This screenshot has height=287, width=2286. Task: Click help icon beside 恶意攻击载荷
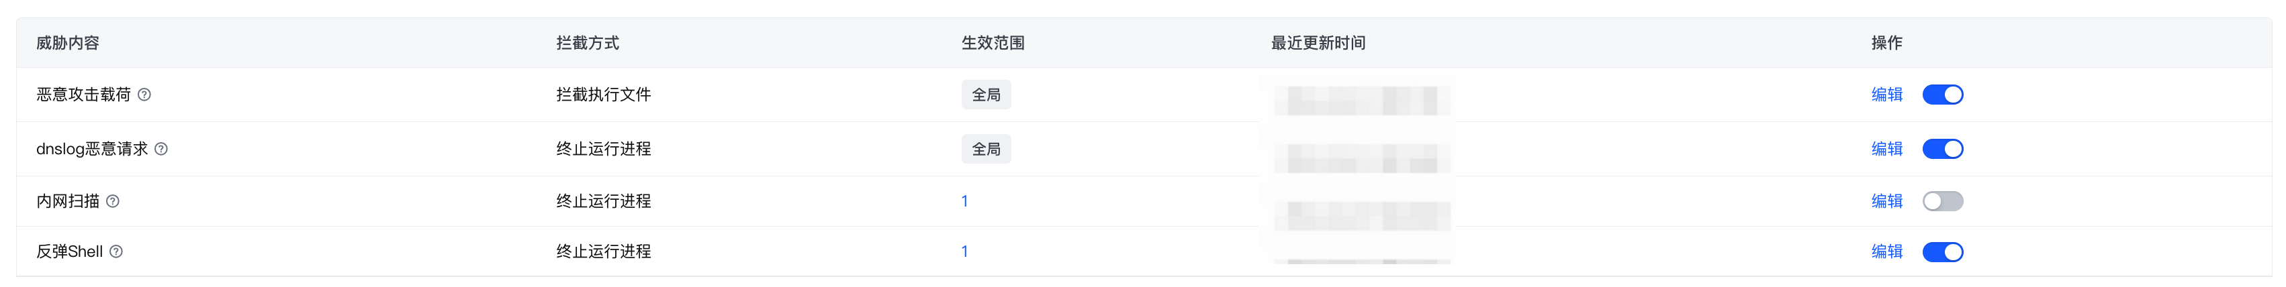(144, 95)
